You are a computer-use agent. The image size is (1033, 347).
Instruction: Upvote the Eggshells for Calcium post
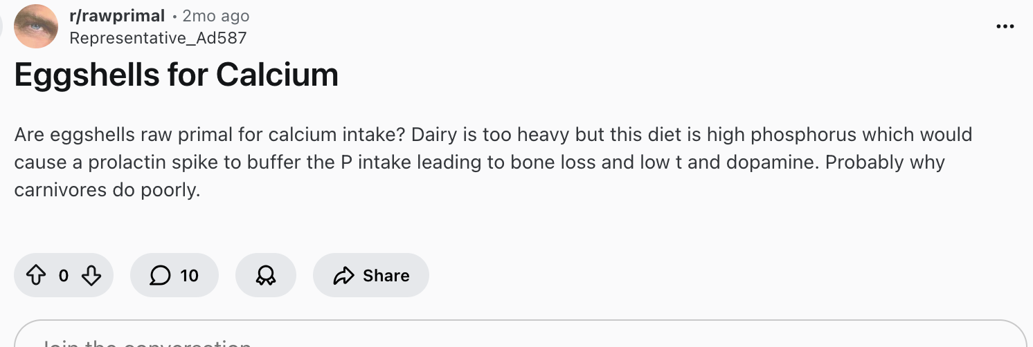pos(35,276)
